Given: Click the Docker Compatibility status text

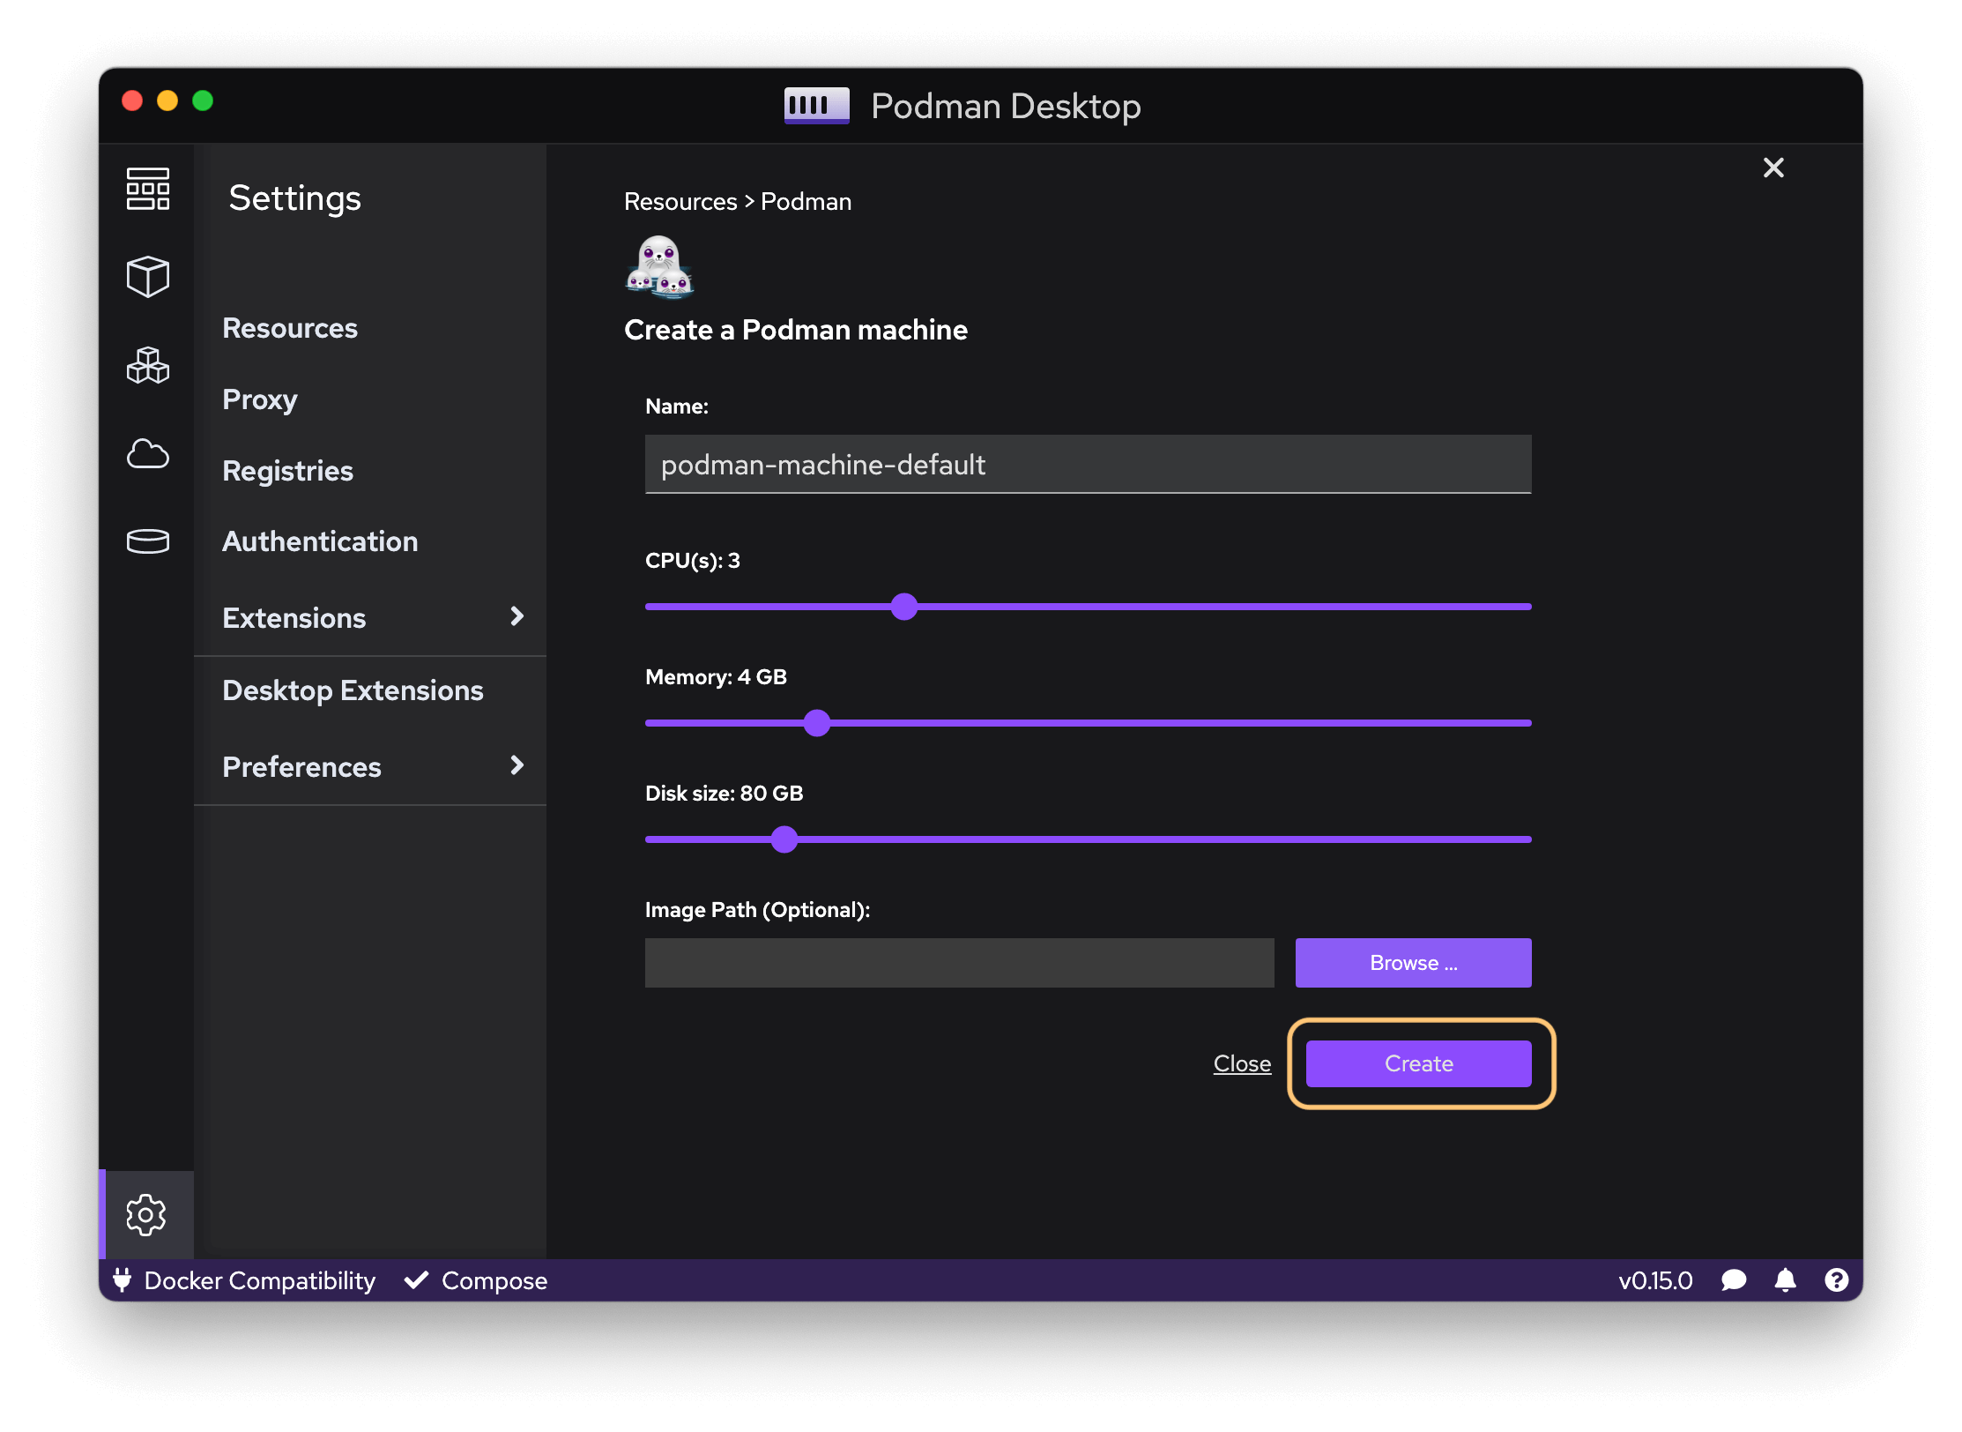Looking at the screenshot, I should [260, 1280].
